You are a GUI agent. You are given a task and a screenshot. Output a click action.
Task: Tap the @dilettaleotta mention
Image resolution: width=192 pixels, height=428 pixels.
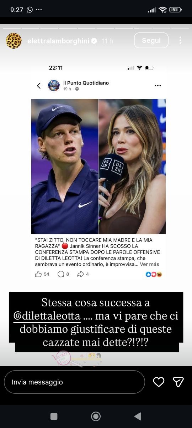pos(47,316)
